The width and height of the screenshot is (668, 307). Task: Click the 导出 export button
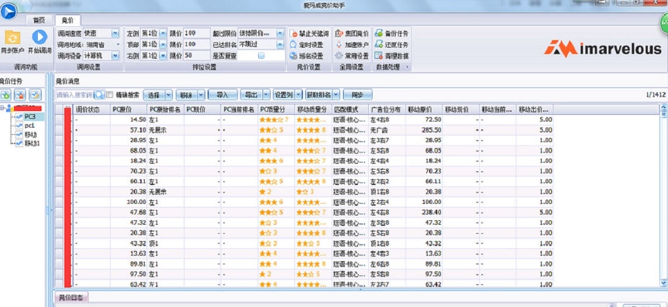coord(252,95)
